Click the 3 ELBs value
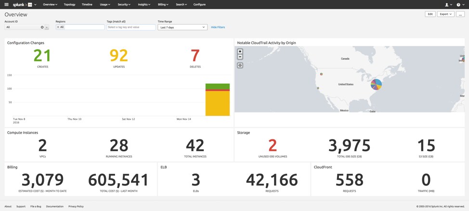Image resolution: width=469 pixels, height=211 pixels. pyautogui.click(x=195, y=180)
